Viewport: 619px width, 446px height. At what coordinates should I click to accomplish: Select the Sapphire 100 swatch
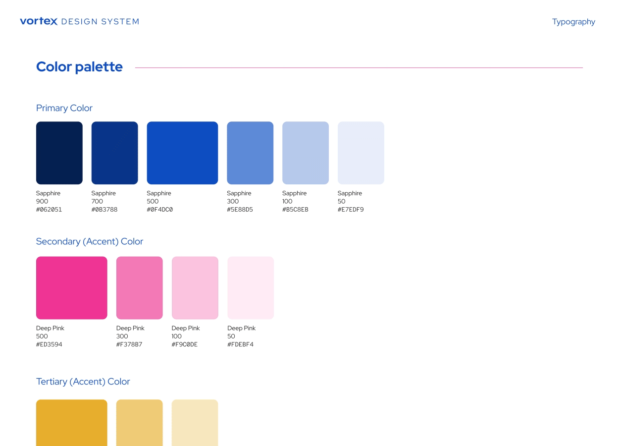click(306, 153)
